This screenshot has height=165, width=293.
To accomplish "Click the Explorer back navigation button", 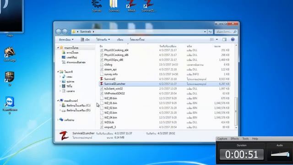I will [x=59, y=32].
